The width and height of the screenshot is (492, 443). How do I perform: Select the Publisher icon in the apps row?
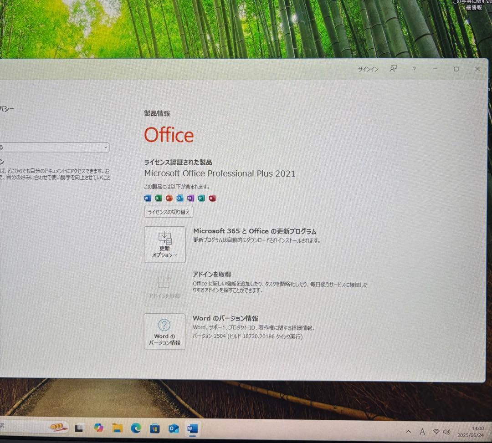pyautogui.click(x=201, y=198)
